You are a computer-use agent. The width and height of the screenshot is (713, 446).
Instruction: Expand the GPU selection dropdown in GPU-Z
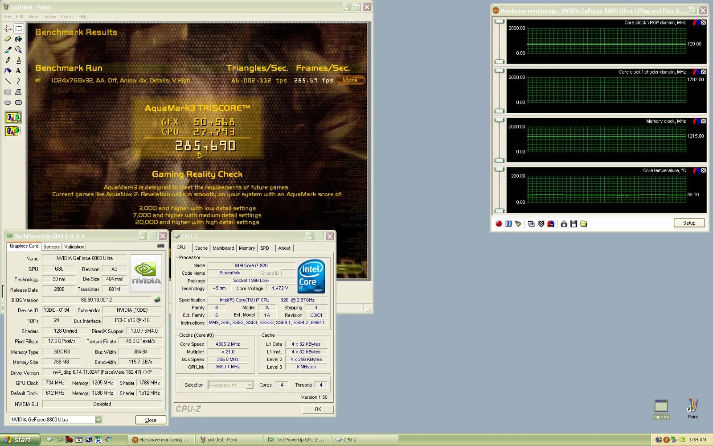click(98, 419)
